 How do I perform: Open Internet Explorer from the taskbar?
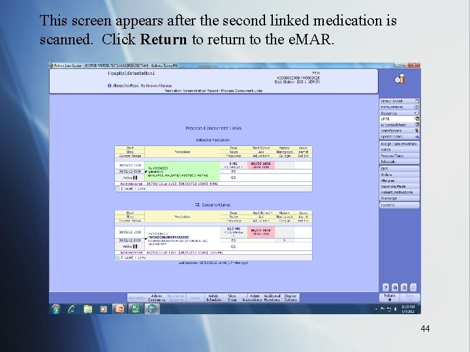[72, 309]
